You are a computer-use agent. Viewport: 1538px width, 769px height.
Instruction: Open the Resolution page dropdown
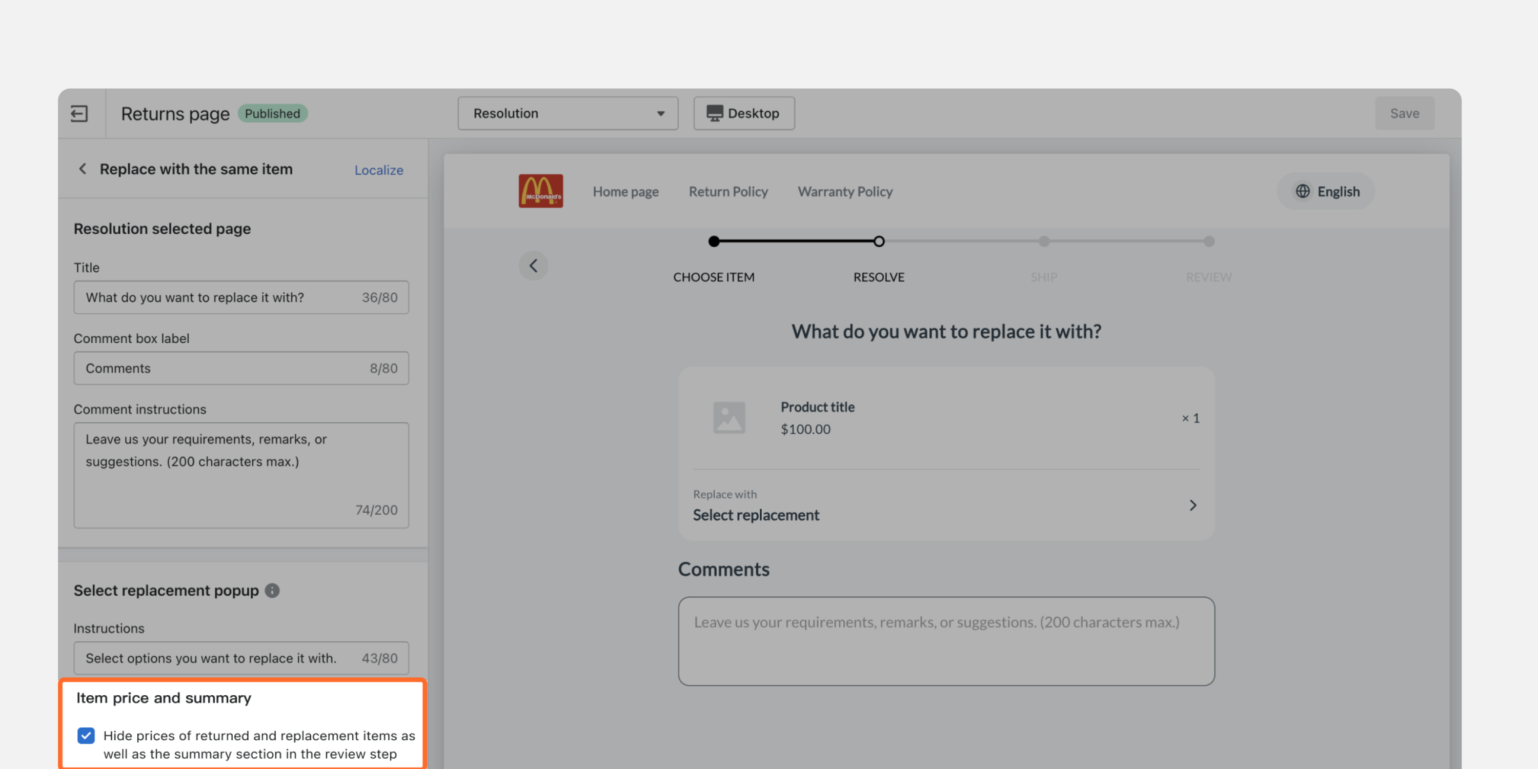click(x=568, y=113)
